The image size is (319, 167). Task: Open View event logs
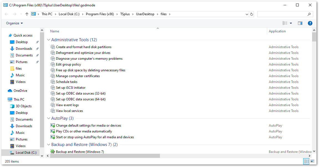tap(67, 105)
